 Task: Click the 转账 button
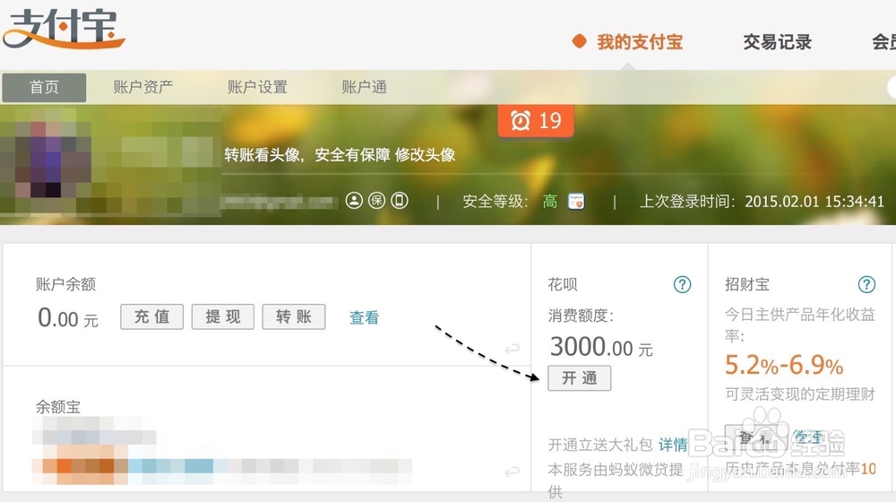click(294, 316)
